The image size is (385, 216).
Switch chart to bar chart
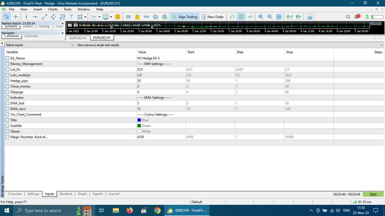(x=232, y=17)
